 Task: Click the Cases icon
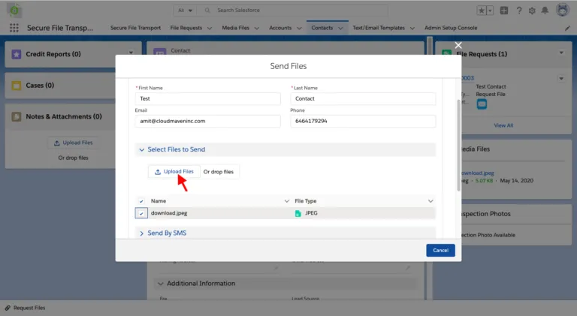tap(17, 86)
